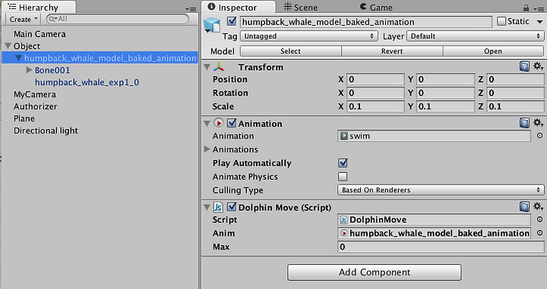Open the Layer dropdown showing Default

(x=476, y=36)
